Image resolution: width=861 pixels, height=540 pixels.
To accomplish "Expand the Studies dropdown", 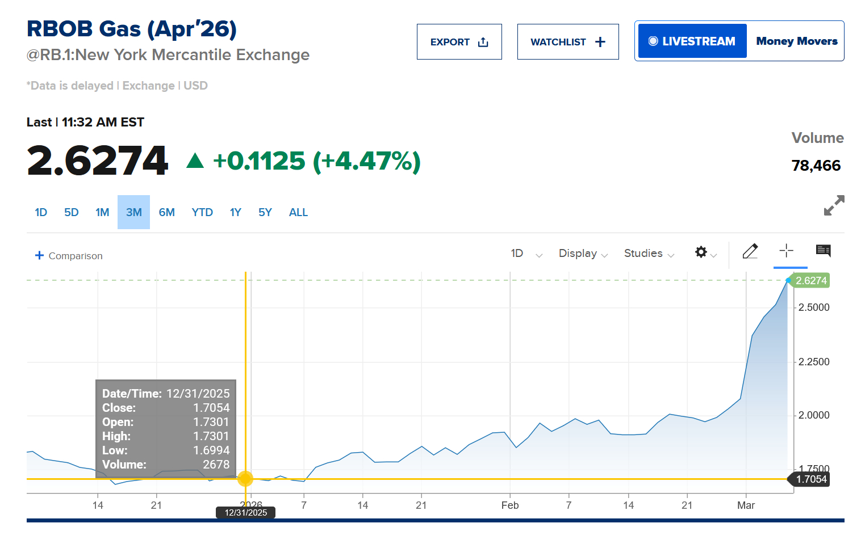I will [649, 254].
